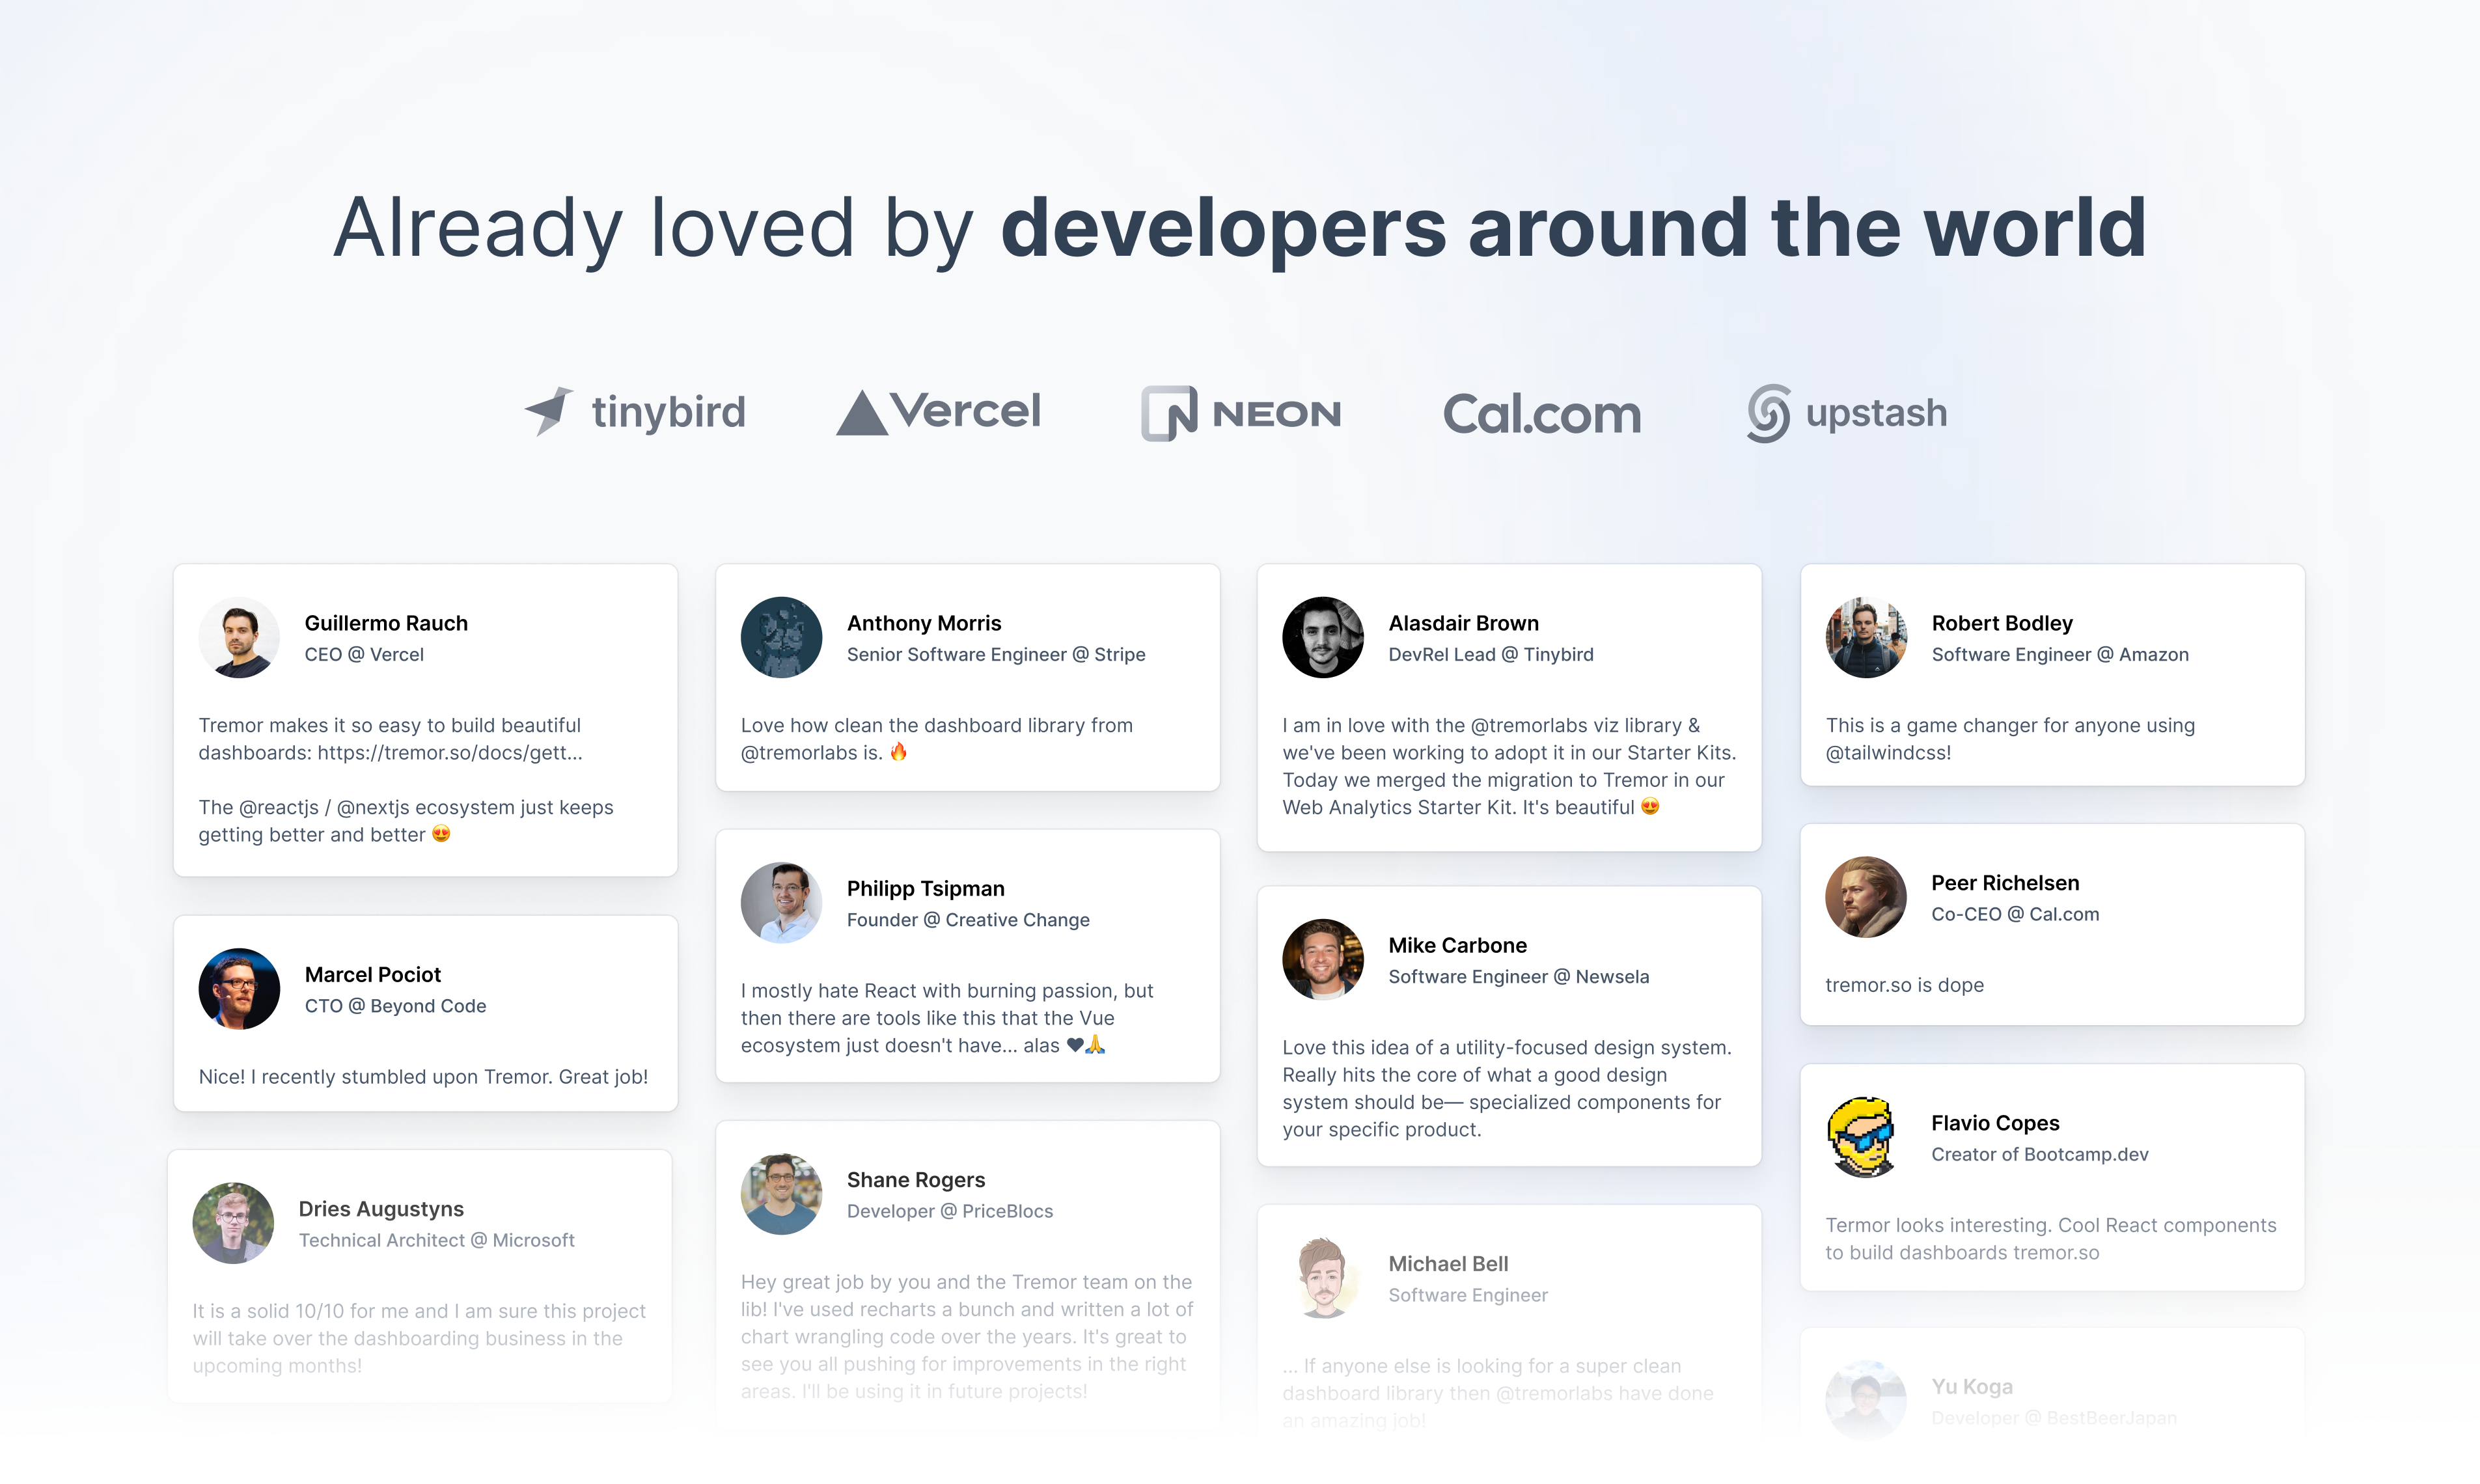The width and height of the screenshot is (2480, 1484).
Task: Click Guillermo Rauch's avatar photo
Action: pyautogui.click(x=239, y=638)
